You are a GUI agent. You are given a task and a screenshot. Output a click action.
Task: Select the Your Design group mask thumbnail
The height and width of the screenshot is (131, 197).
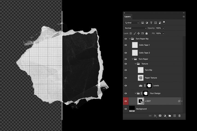146,93
